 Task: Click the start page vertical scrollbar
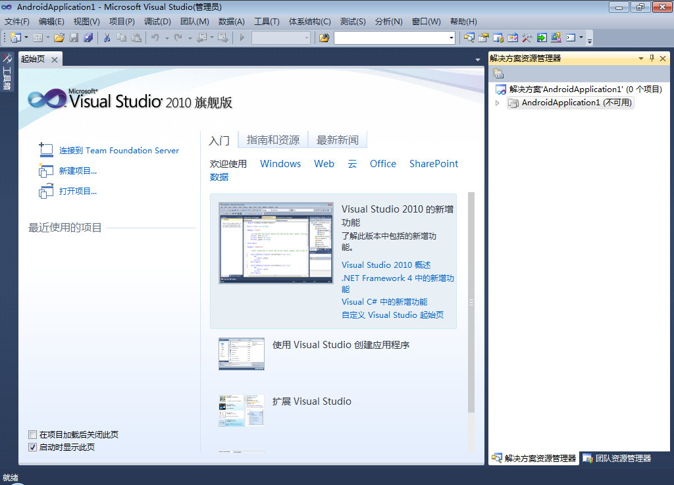pyautogui.click(x=471, y=303)
